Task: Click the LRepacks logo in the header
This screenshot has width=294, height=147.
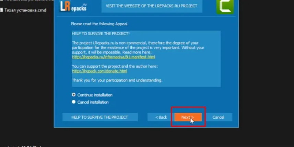Action: (x=73, y=6)
